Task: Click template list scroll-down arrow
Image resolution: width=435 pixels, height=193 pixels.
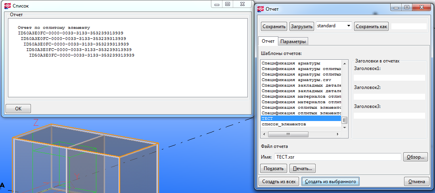Action: [x=344, y=127]
